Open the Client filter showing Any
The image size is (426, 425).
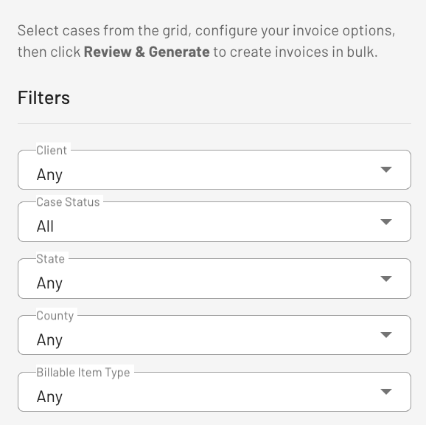214,170
